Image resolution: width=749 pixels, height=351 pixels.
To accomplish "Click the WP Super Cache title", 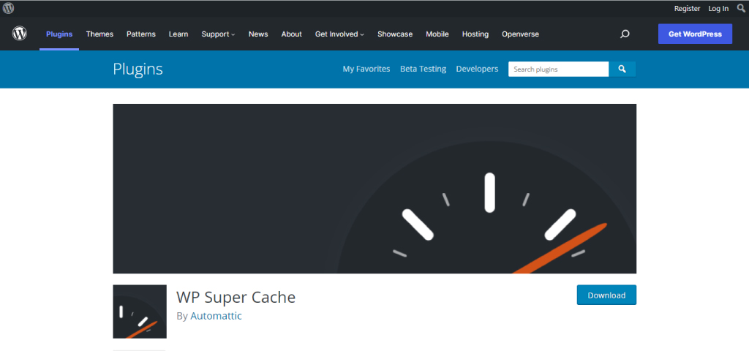I will [236, 297].
